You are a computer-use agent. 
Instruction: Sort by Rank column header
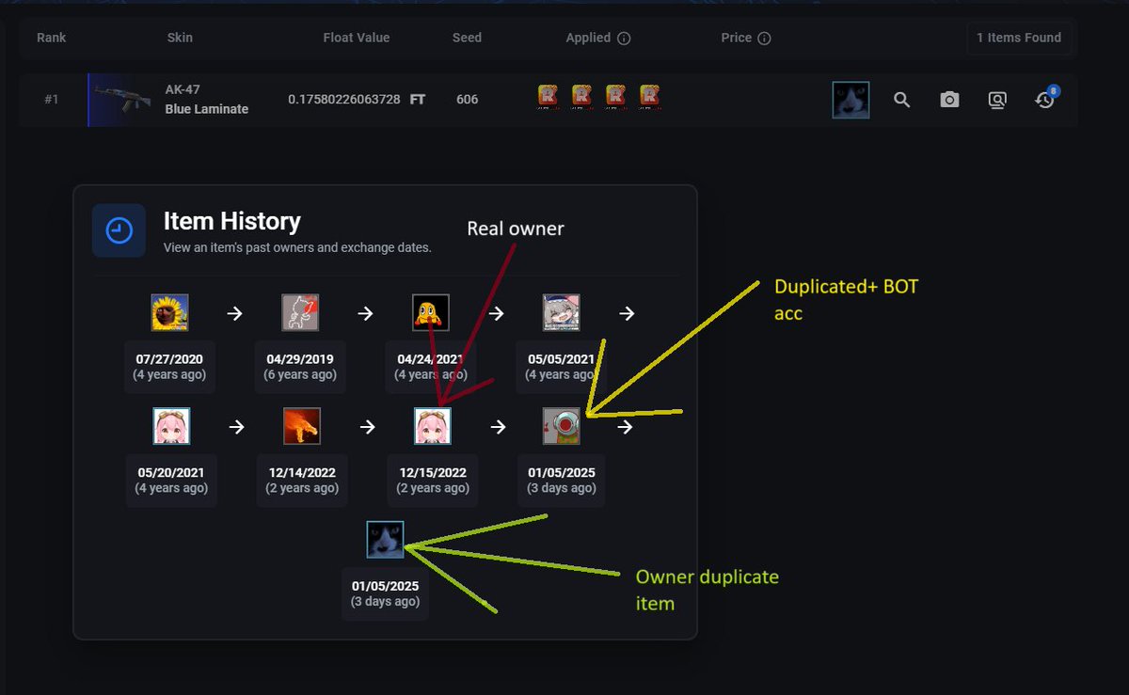(x=52, y=38)
